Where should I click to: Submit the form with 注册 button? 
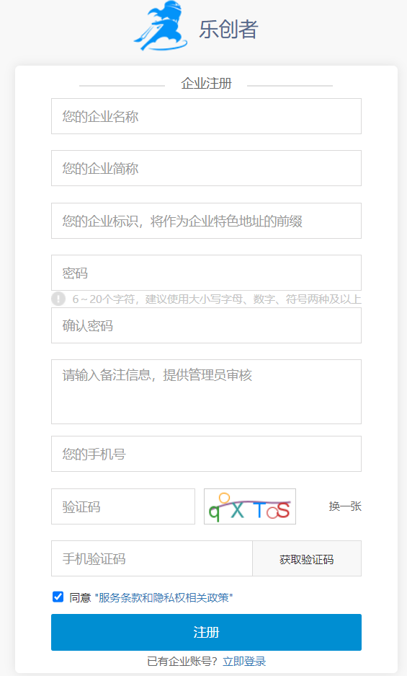pos(206,633)
